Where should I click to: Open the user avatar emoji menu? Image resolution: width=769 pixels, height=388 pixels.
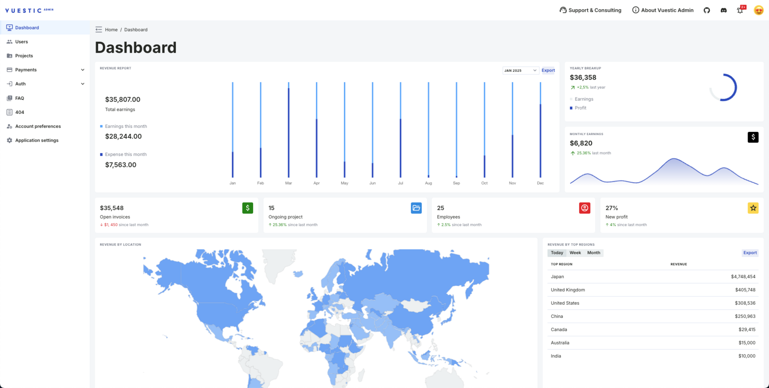(x=758, y=10)
